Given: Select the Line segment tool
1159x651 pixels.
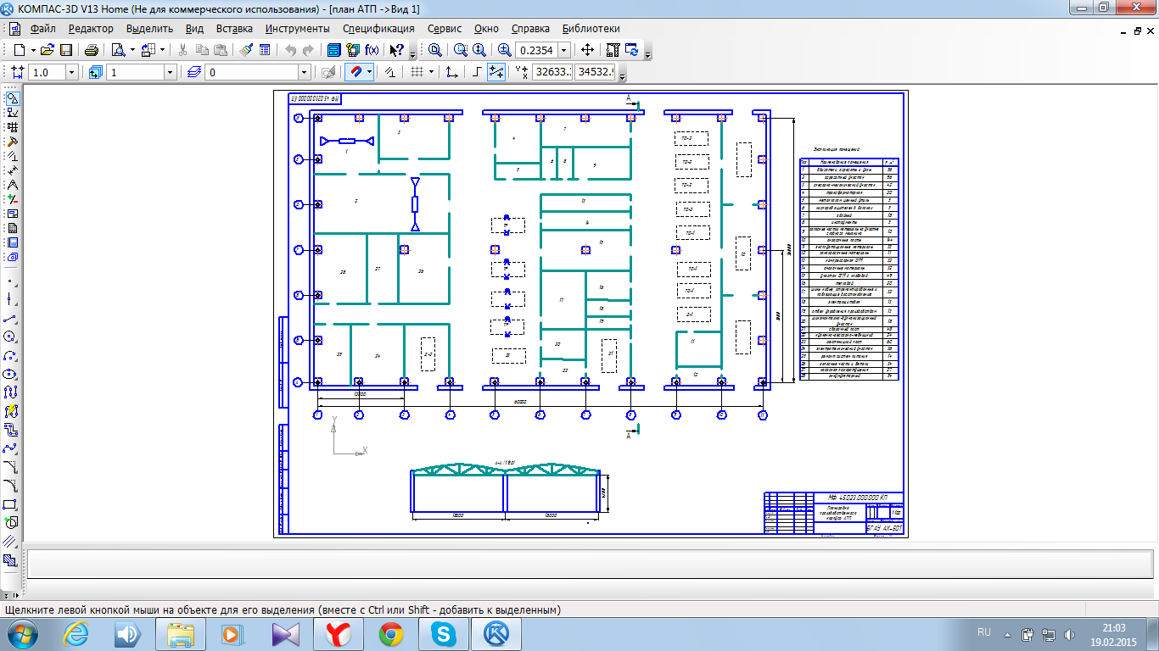Looking at the screenshot, I should coord(11,319).
